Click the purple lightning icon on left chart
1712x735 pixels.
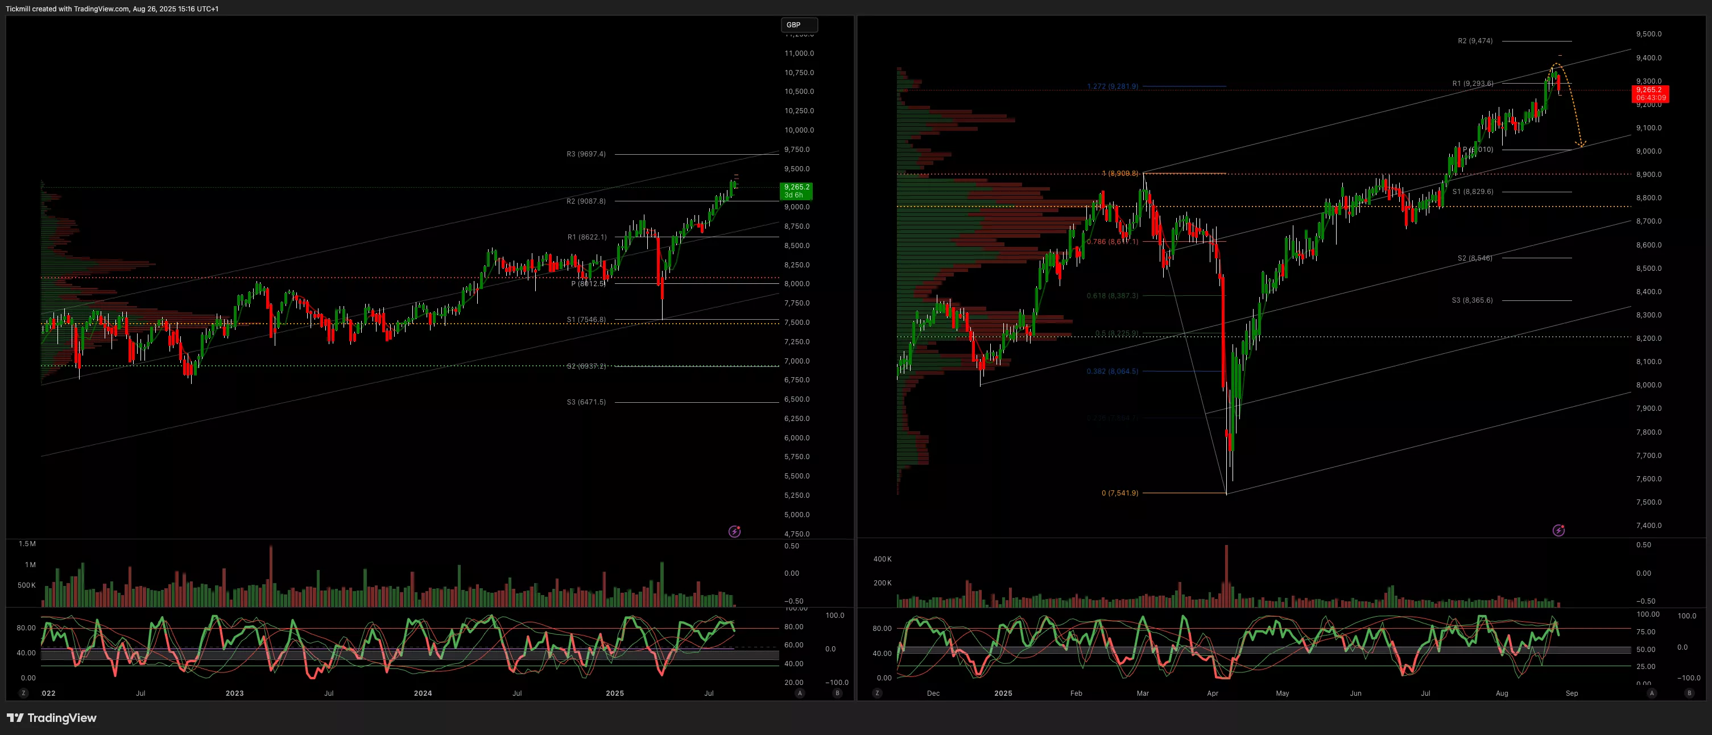pyautogui.click(x=734, y=531)
